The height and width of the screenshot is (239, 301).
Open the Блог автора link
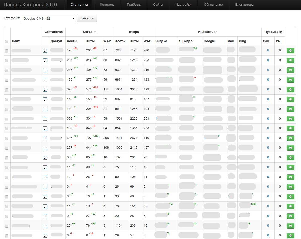pos(244,5)
